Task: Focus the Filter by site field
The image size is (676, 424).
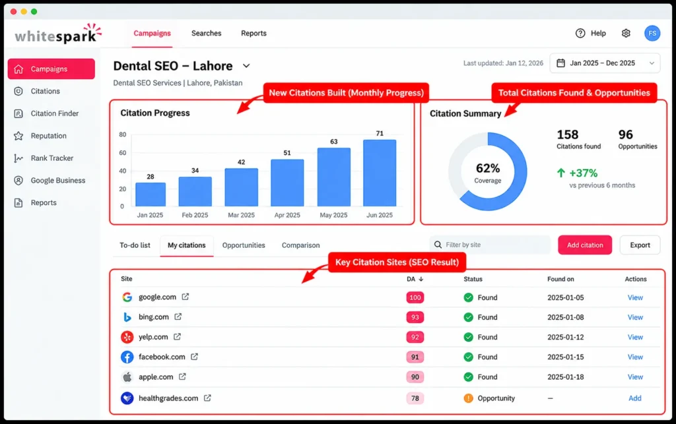Action: [x=490, y=245]
